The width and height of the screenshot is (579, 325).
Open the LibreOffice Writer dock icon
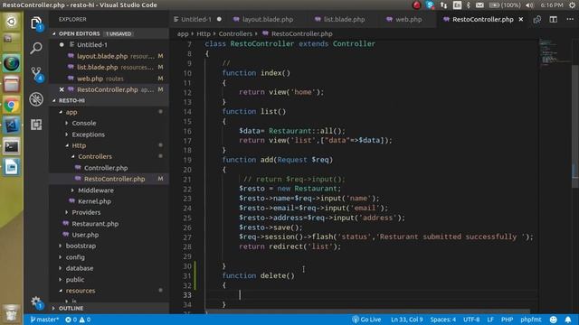pyautogui.click(x=12, y=167)
